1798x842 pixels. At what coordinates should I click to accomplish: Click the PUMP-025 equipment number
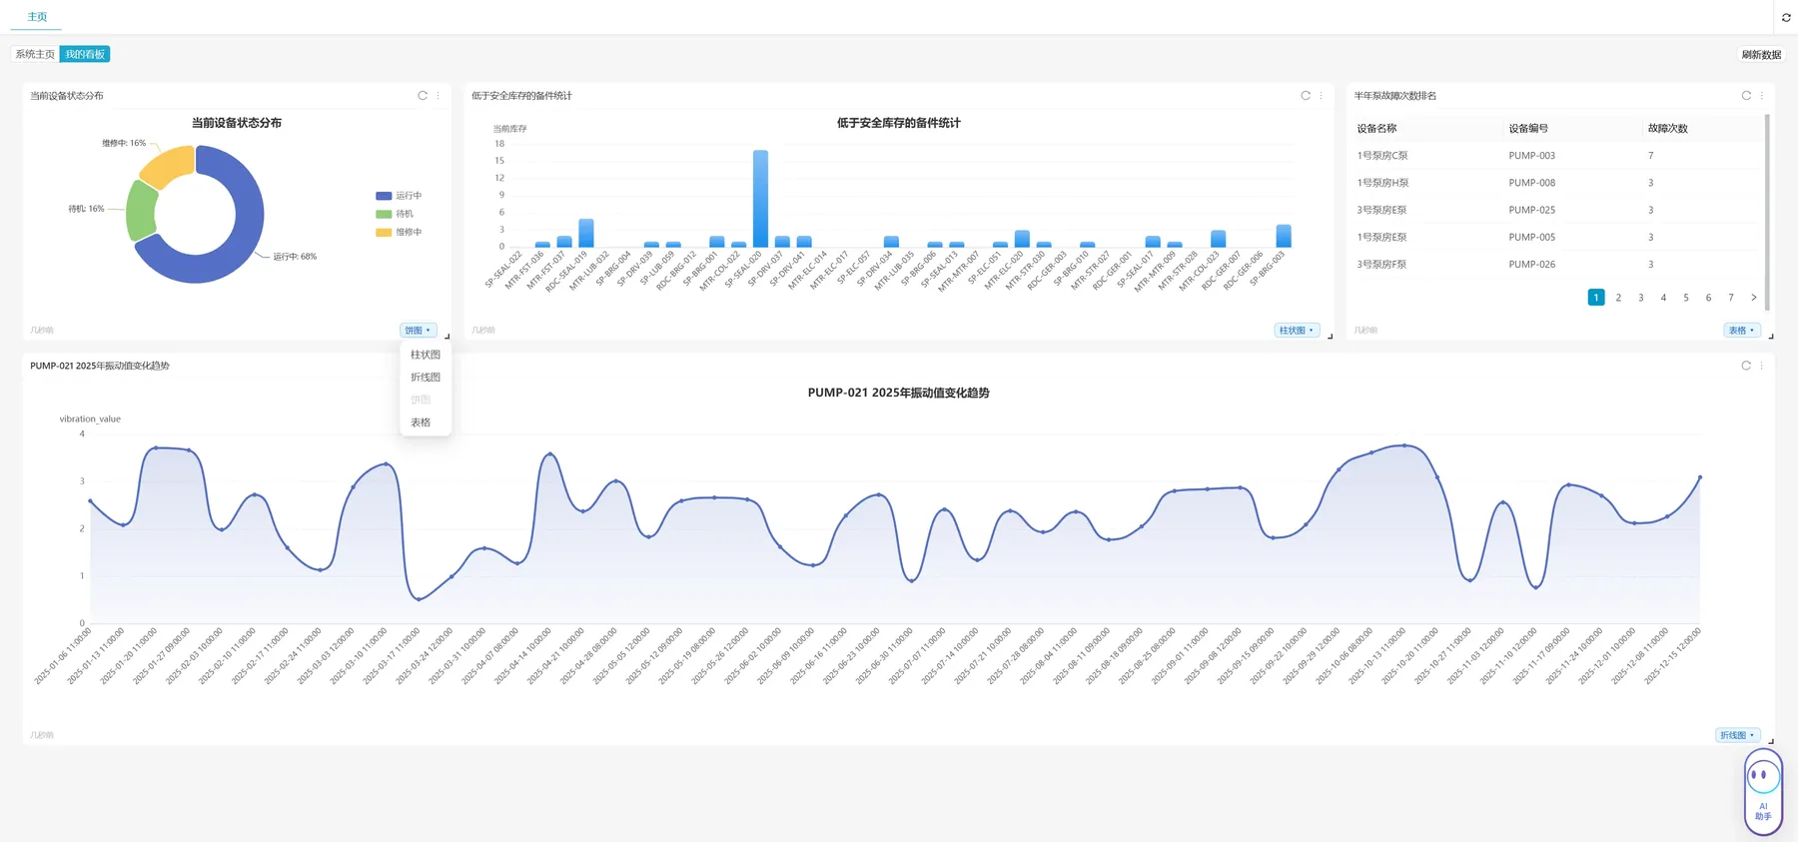1531,210
